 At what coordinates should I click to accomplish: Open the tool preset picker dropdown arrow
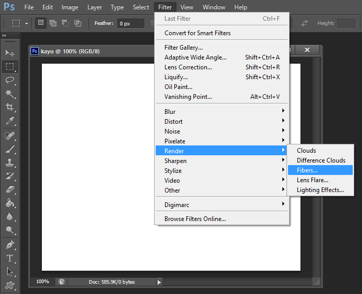pos(26,23)
